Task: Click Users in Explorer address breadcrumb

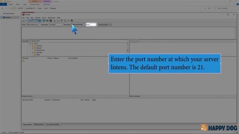Action: click(x=40, y=8)
